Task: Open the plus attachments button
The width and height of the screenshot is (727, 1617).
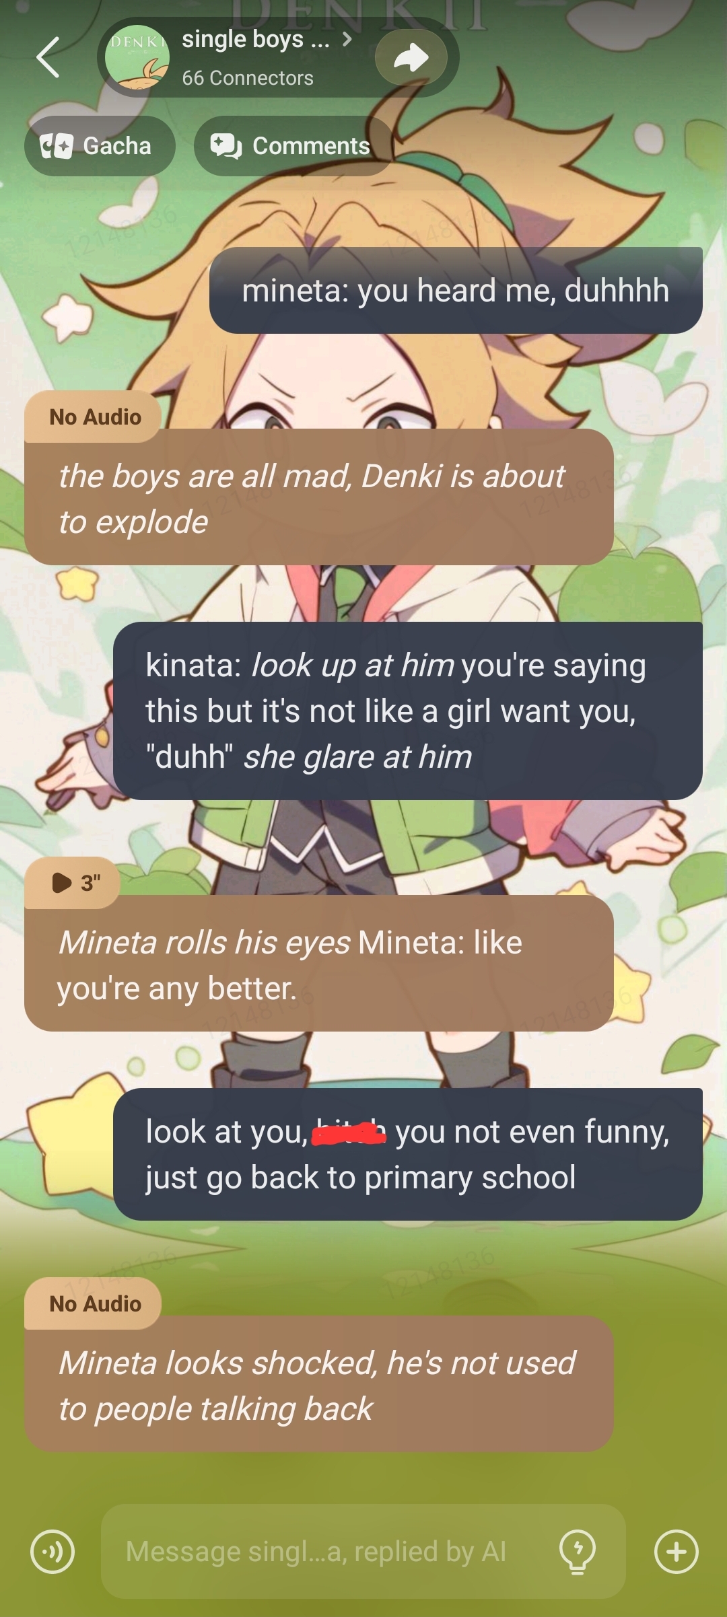Action: [x=677, y=1551]
